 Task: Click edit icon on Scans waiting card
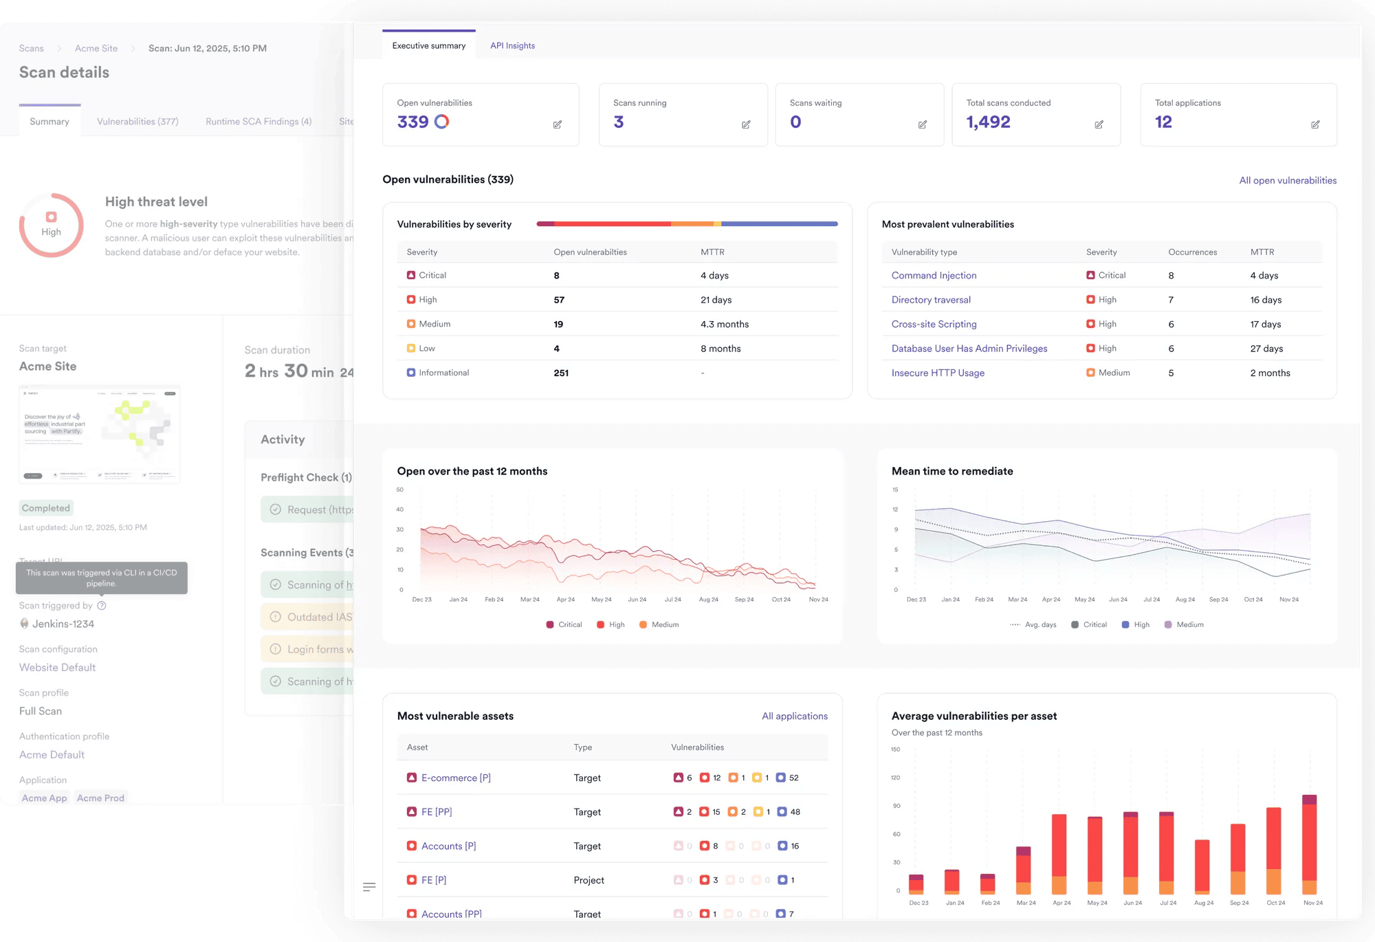point(923,124)
